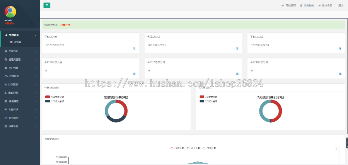
Task: Toggle the sidebar with the green hamburger button
Action: click(x=47, y=5)
